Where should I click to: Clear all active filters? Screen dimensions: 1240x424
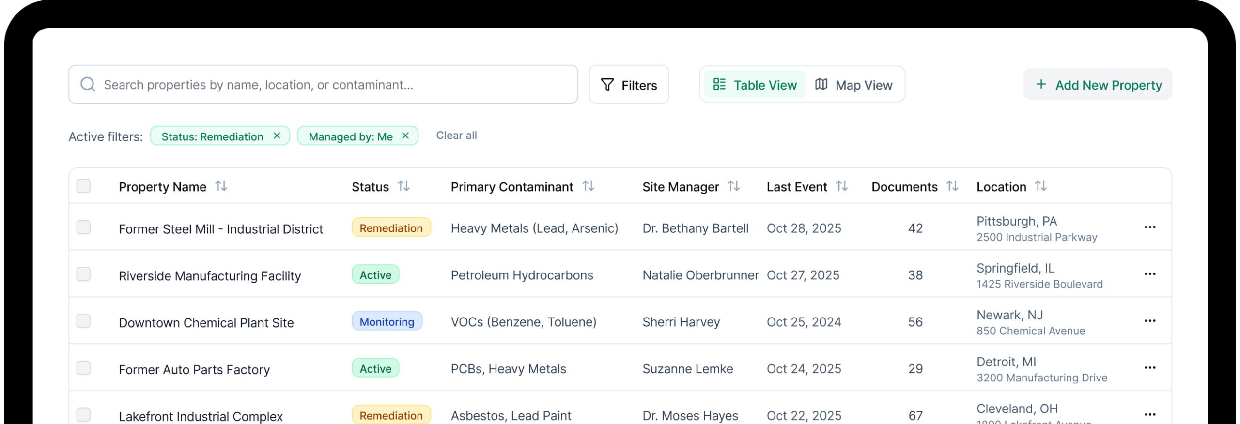click(x=456, y=136)
